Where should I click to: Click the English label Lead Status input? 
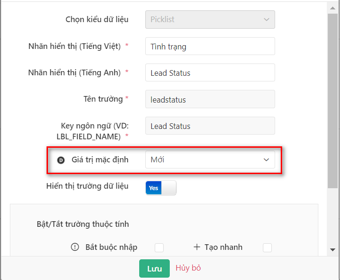[210, 72]
